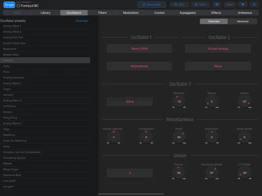The image size is (262, 196).
Task: Click the Save Patch button
Action: (x=151, y=5)
